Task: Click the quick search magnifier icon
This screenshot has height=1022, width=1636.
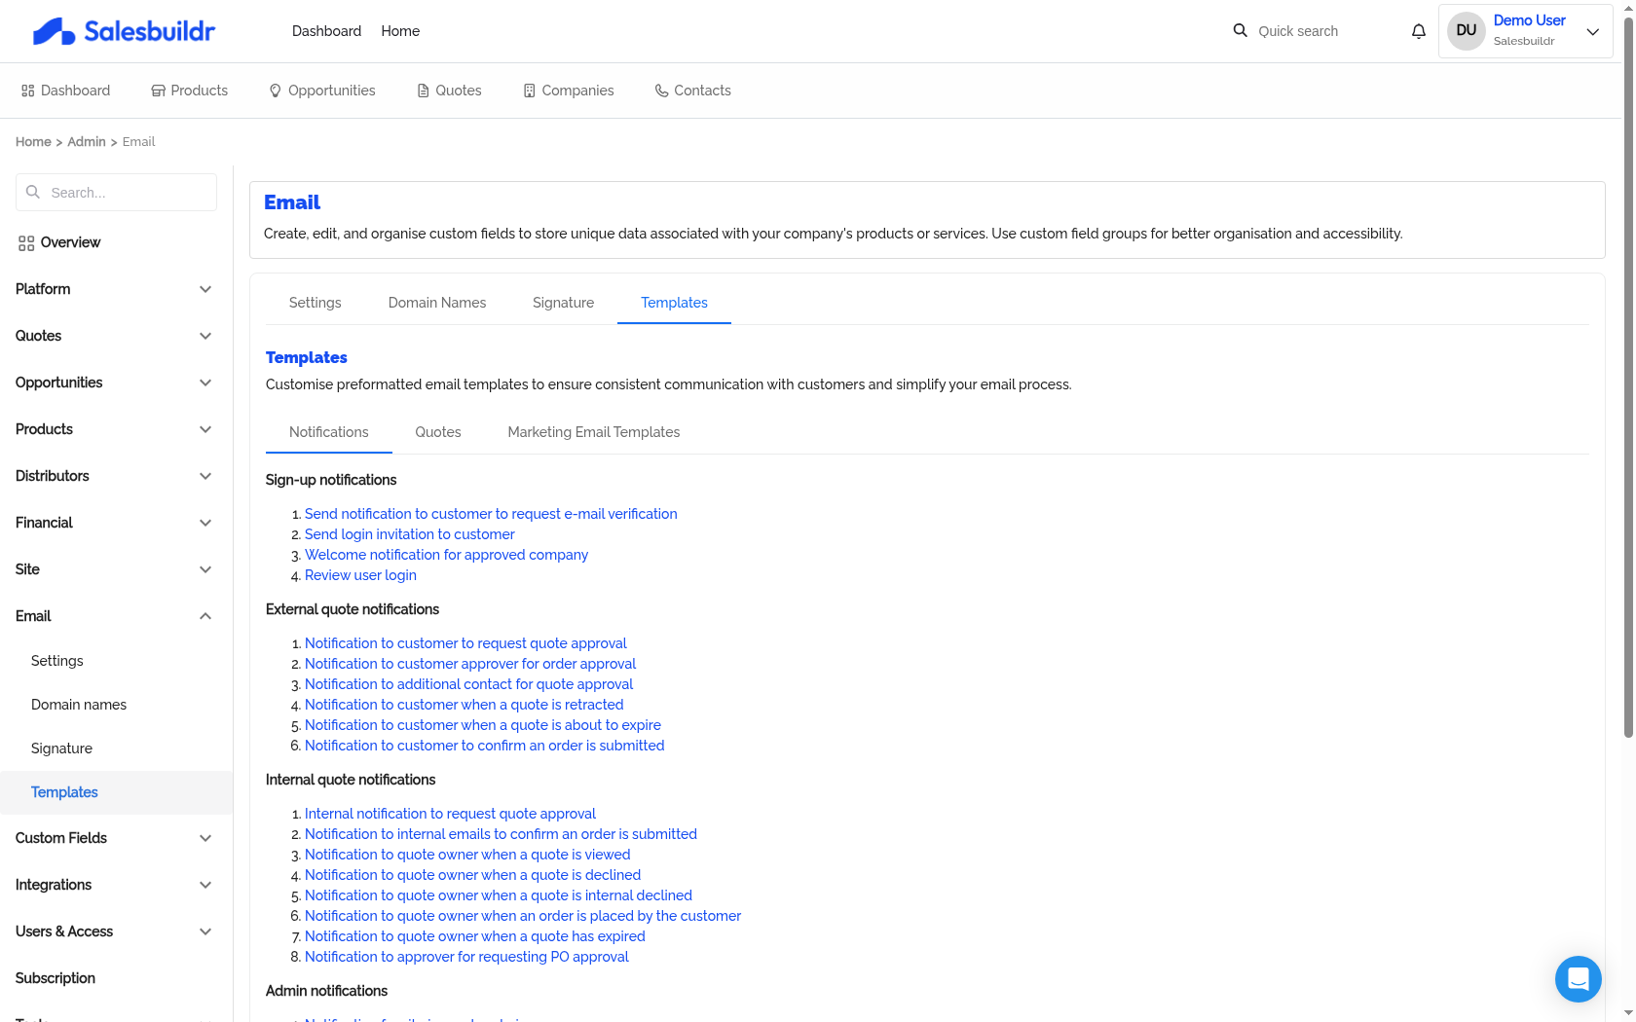Action: (1240, 30)
